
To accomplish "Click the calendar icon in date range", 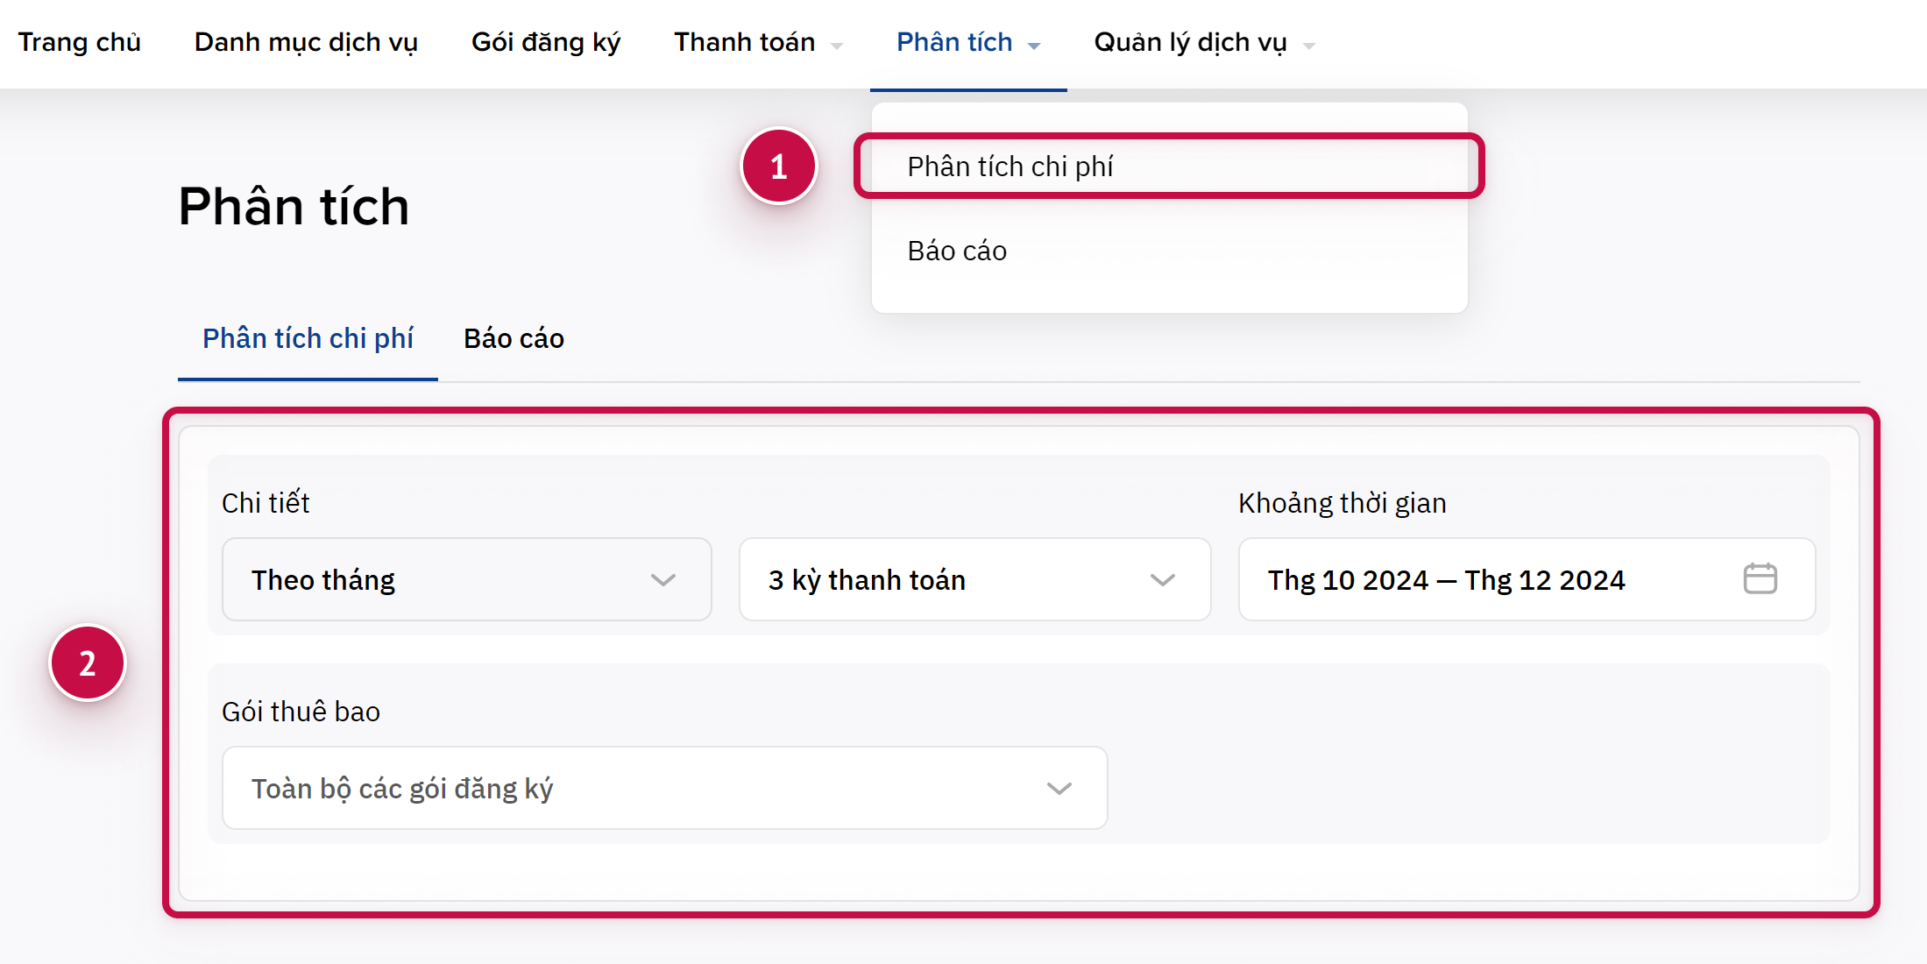I will point(1760,579).
